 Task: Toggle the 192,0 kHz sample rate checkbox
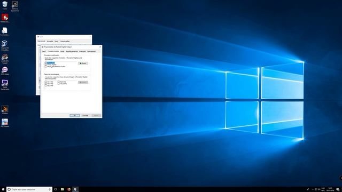point(58,84)
